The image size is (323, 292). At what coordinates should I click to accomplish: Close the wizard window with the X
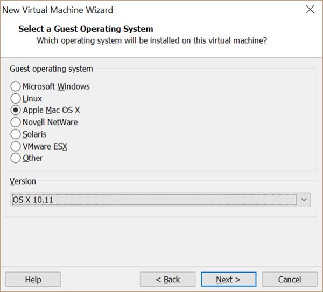pos(311,10)
